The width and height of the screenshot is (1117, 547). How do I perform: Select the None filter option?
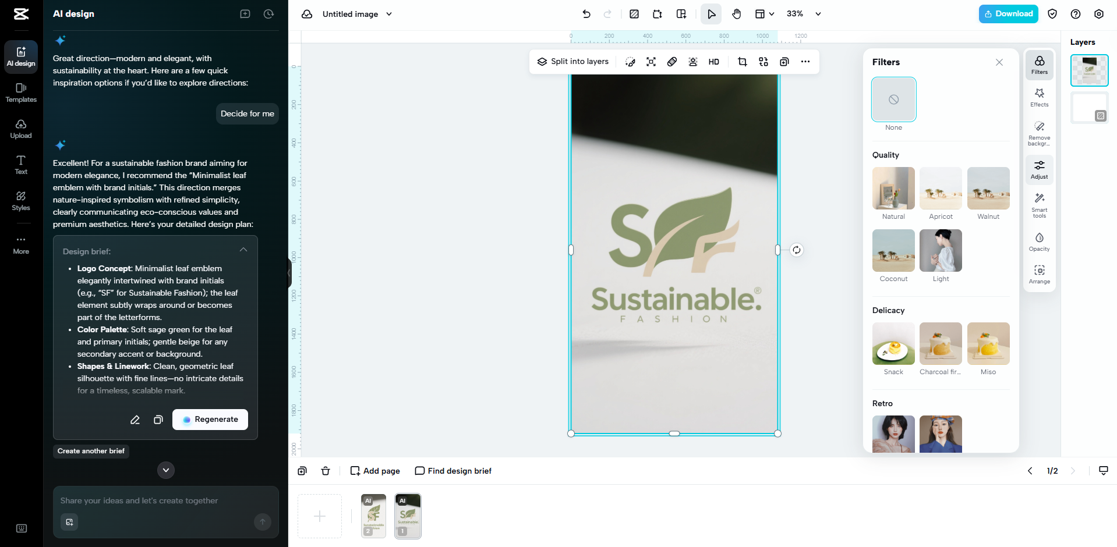pyautogui.click(x=893, y=100)
